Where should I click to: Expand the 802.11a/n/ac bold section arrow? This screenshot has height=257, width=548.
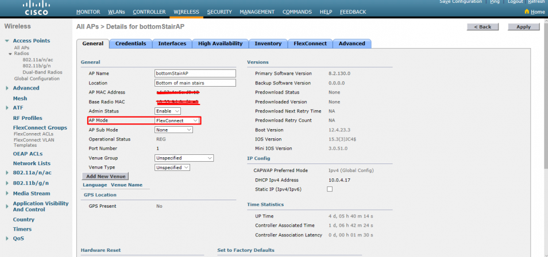7,173
